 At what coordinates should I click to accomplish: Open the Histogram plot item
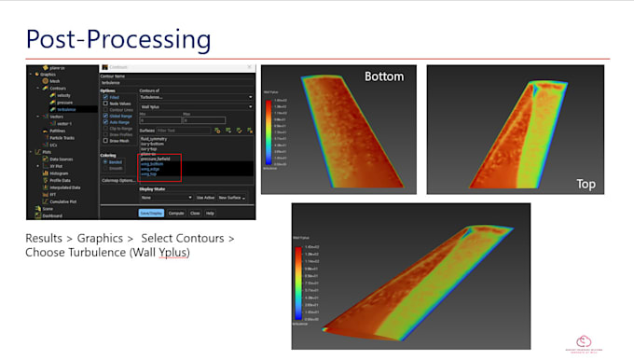59,173
